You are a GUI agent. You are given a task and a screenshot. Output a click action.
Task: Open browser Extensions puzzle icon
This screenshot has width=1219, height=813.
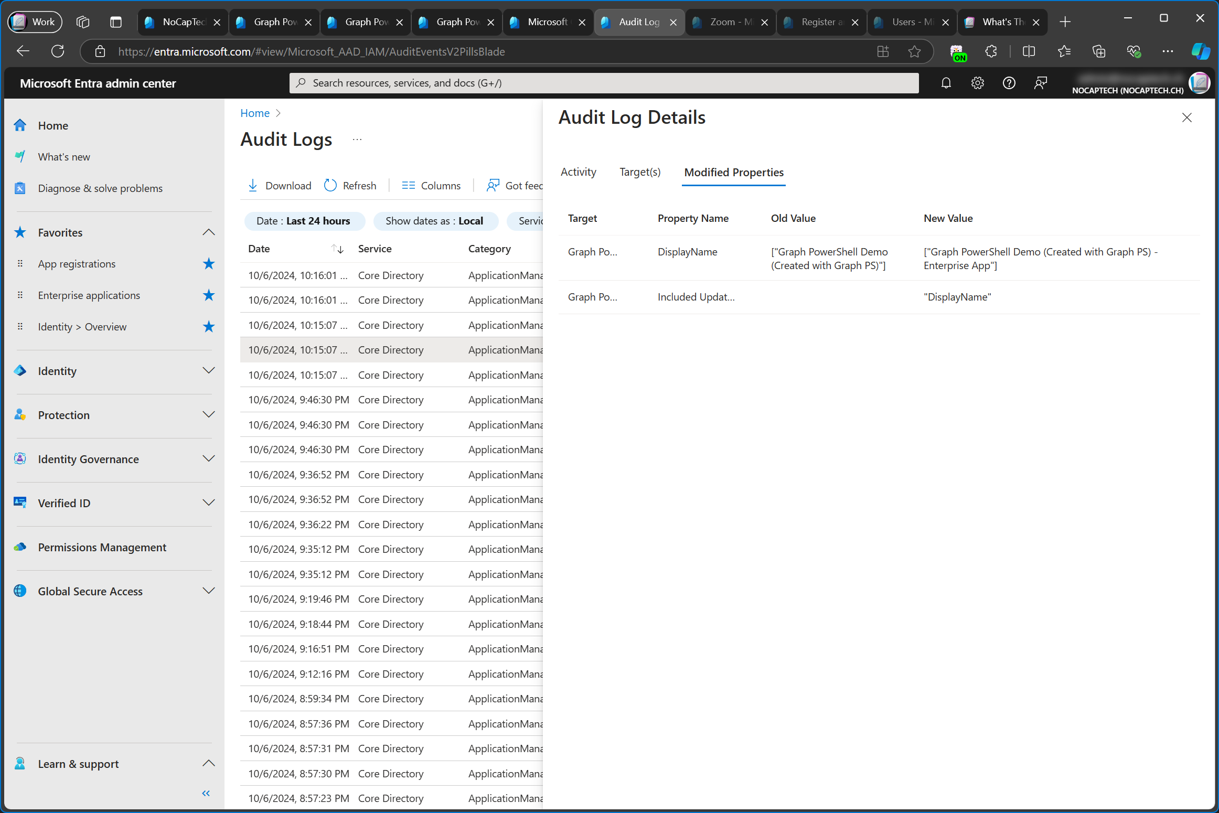click(991, 51)
